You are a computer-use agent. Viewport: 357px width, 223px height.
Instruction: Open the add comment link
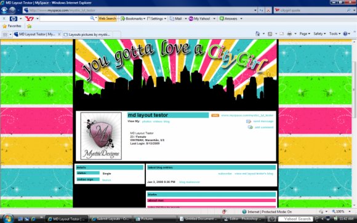pos(264,127)
